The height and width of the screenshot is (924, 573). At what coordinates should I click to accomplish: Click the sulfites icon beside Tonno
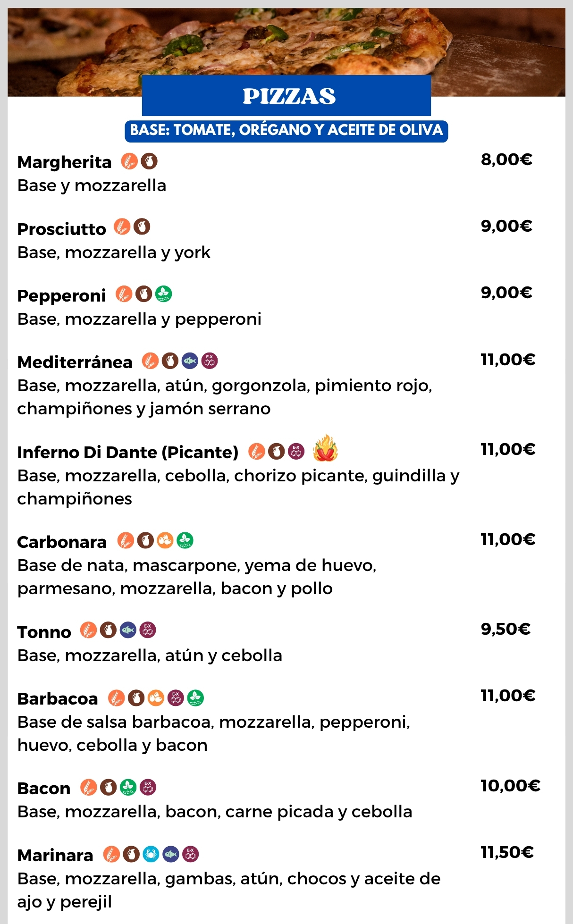coord(148,630)
